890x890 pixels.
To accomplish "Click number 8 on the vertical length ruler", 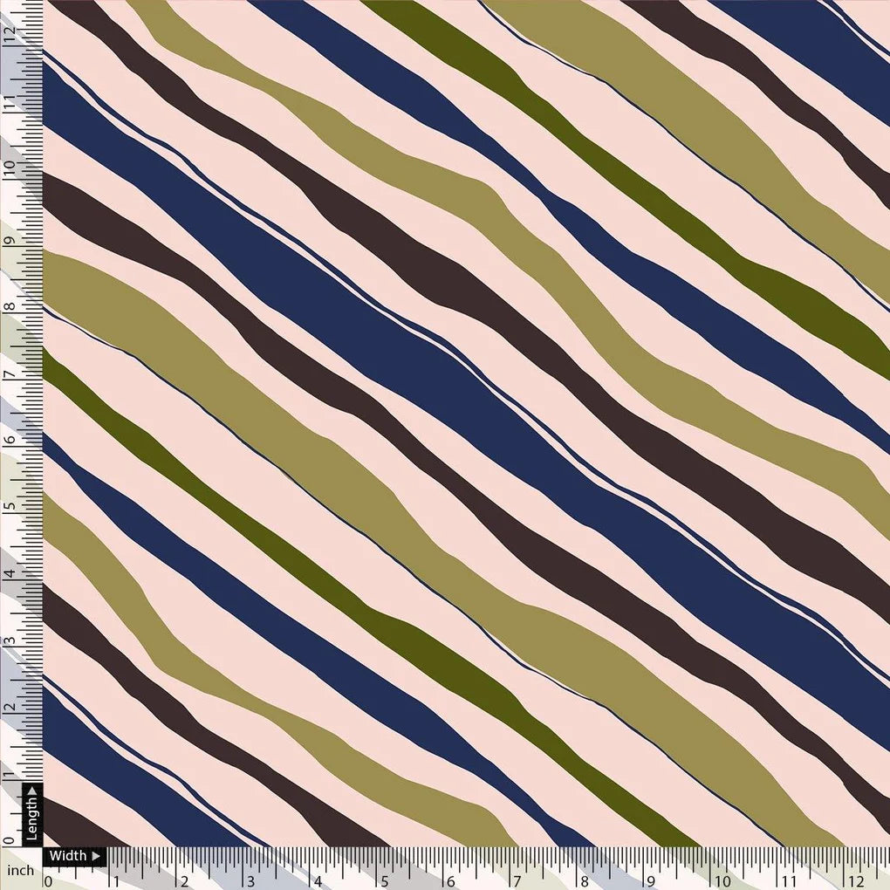I will point(10,305).
